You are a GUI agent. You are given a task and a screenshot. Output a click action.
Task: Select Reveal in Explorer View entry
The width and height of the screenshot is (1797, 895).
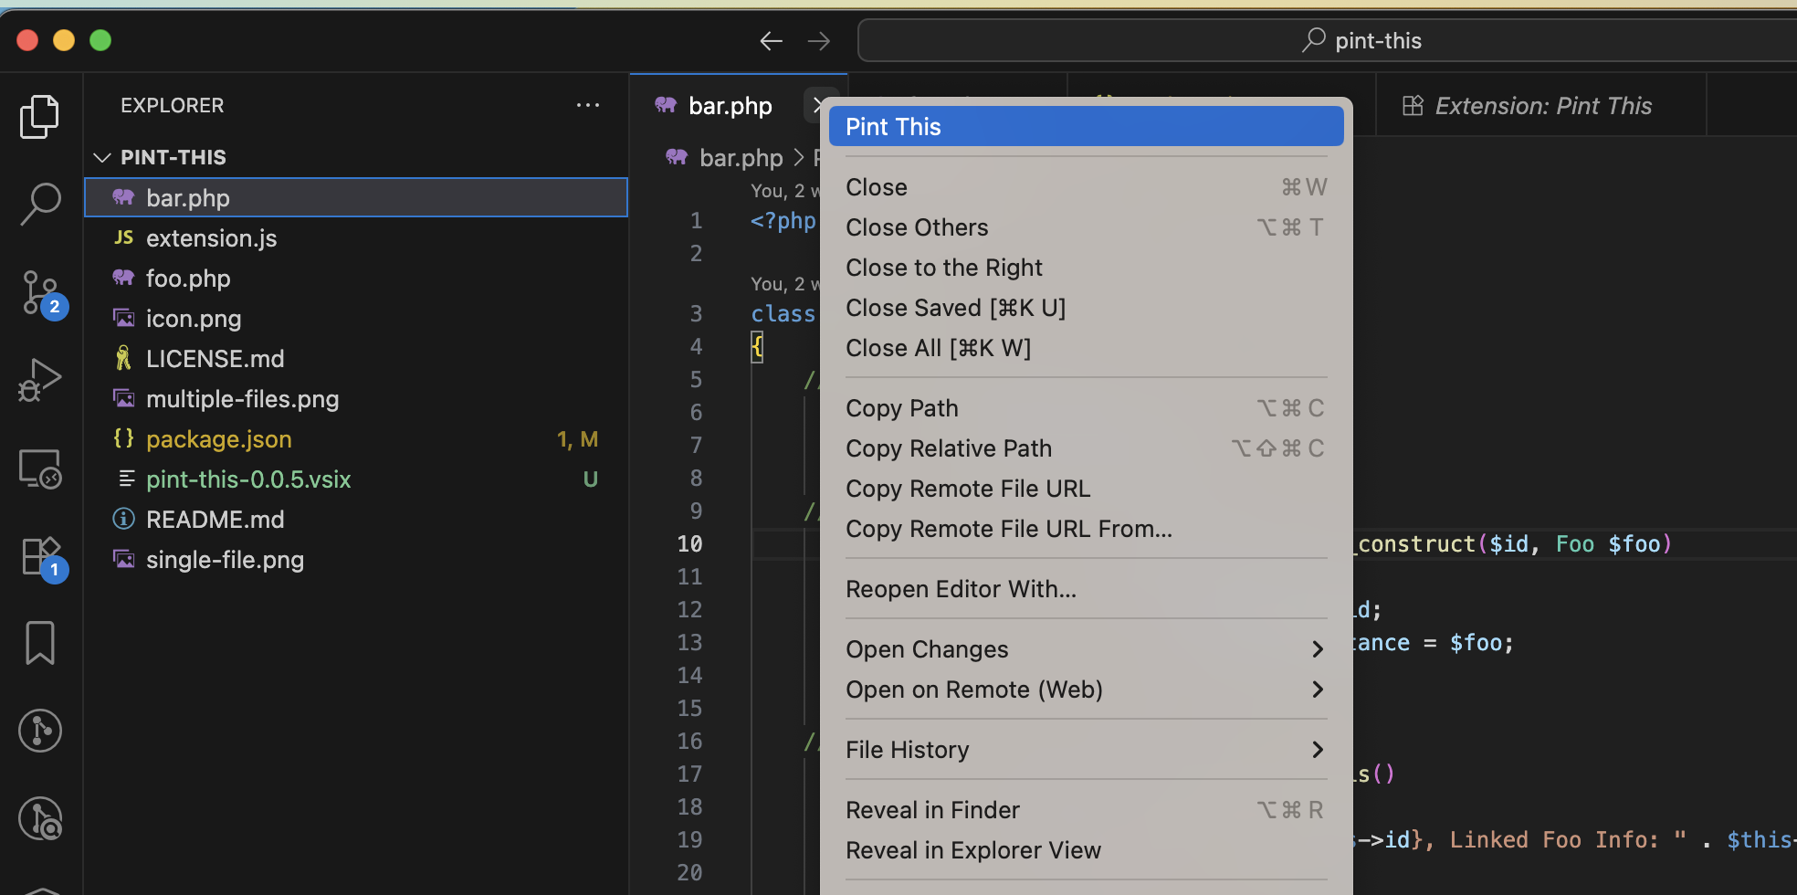(x=1086, y=850)
